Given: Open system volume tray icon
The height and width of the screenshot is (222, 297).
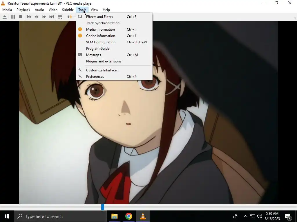Looking at the screenshot, I should 260,216.
